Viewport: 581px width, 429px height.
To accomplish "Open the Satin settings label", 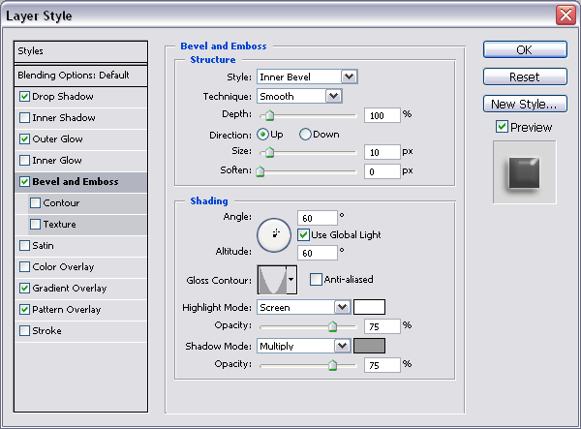I will coord(43,246).
